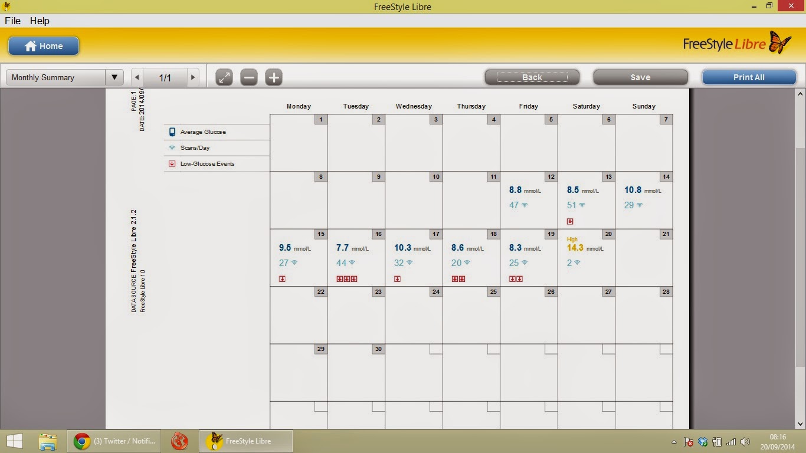Open the volume control tray icon

click(745, 442)
